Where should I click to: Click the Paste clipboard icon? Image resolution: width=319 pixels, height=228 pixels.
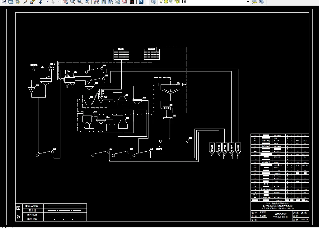pyautogui.click(x=18, y=2)
